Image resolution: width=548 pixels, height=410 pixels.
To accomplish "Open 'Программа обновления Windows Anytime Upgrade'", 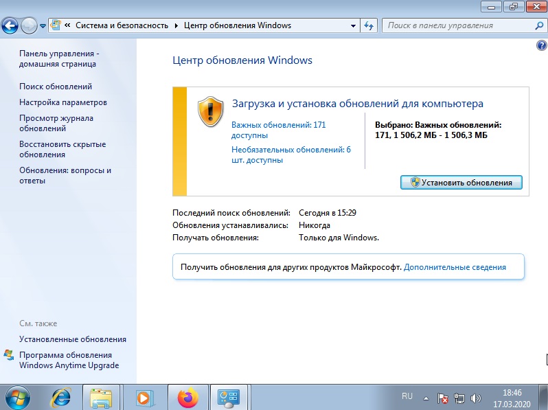I will [x=69, y=360].
